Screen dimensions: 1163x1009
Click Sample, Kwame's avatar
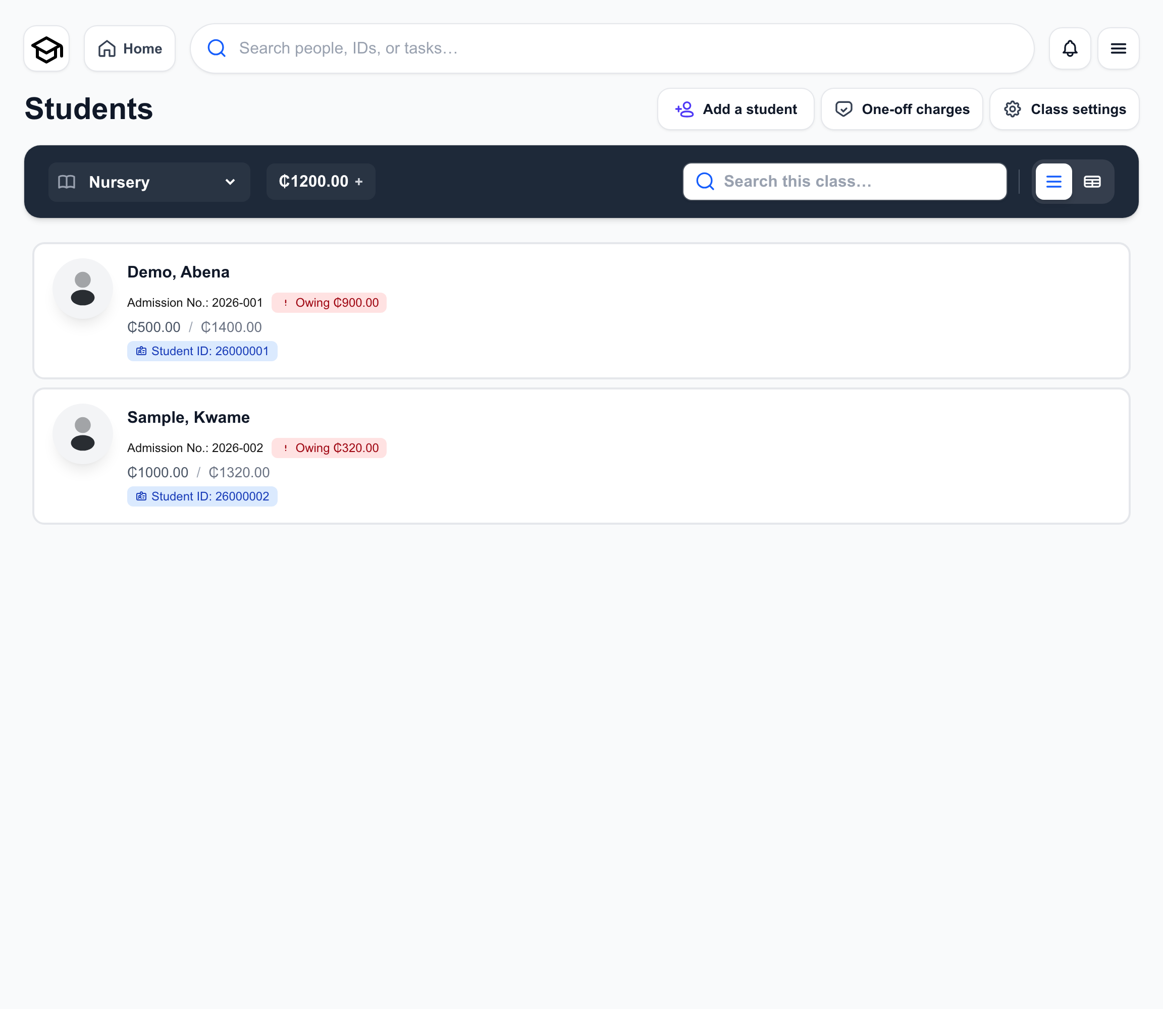tap(83, 433)
